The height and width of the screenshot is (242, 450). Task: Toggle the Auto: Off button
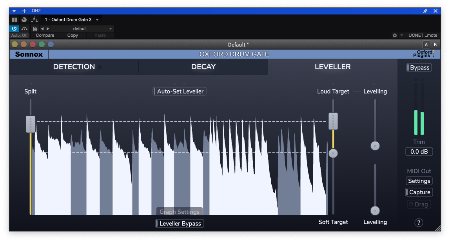click(x=20, y=35)
